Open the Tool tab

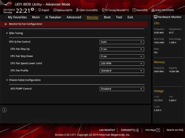(x=119, y=17)
